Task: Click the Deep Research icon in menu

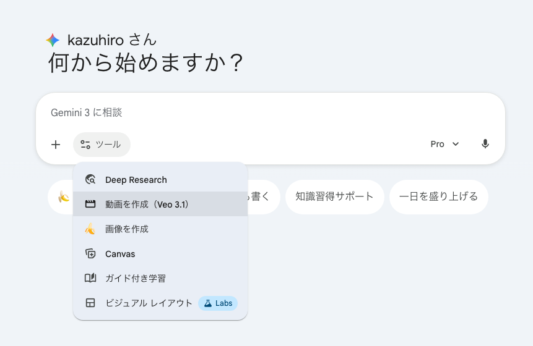Action: point(90,180)
